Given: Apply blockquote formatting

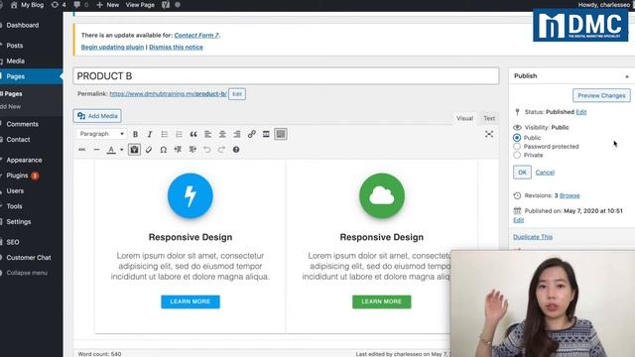Looking at the screenshot, I should point(193,134).
